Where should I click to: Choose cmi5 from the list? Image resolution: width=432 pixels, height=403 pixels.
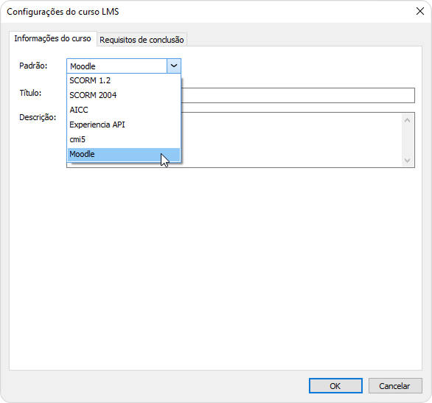[124, 139]
